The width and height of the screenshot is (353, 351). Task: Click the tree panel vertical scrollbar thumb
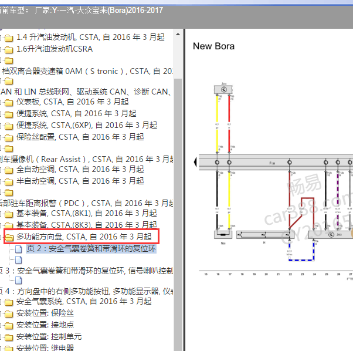[178, 214]
